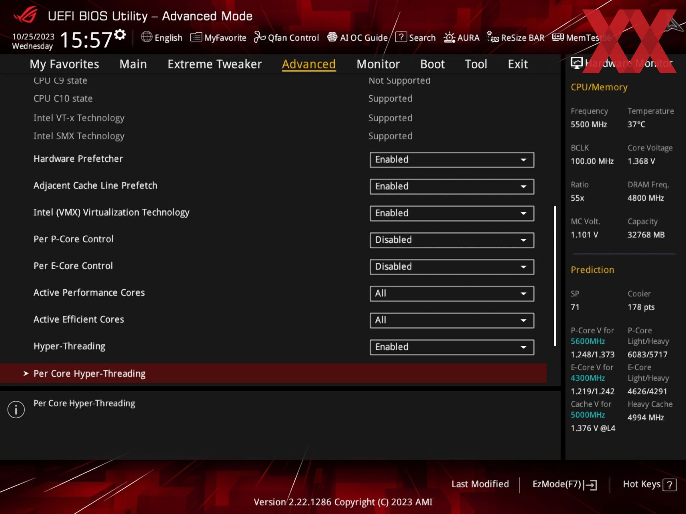This screenshot has width=686, height=514.
Task: Click the Per P-Core Control label
Action: point(73,239)
